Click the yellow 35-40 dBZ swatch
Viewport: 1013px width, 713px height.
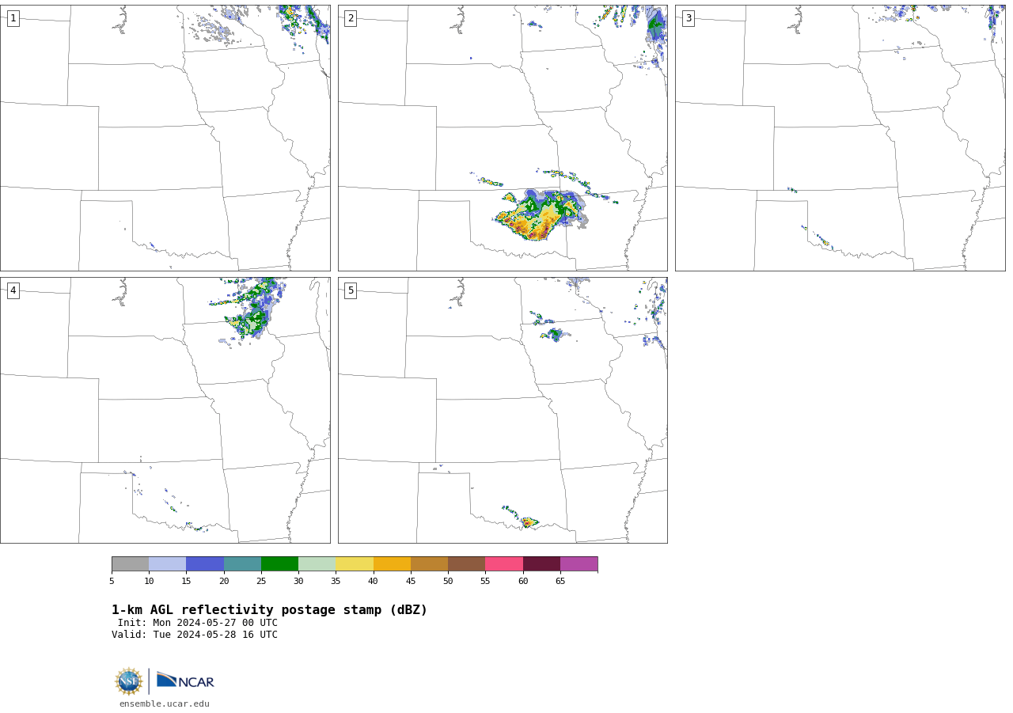355,564
